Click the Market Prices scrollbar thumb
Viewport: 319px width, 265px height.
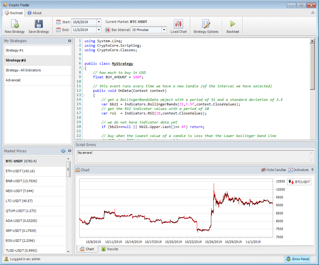[68, 169]
